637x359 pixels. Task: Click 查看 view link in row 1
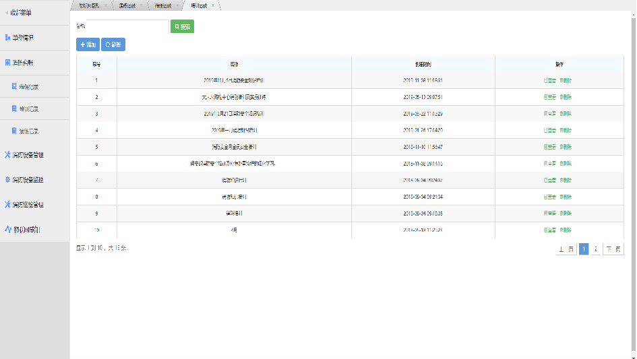549,80
